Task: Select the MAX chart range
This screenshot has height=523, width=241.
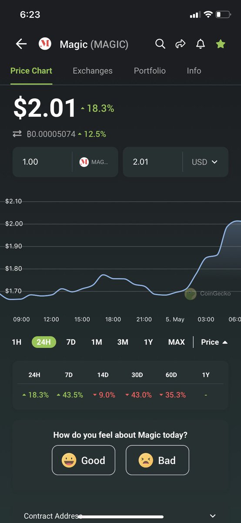Action: (x=177, y=342)
